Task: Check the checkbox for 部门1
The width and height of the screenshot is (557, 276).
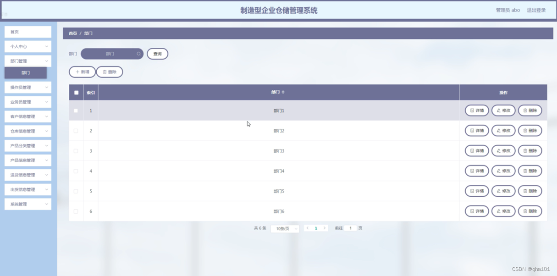Action: click(x=76, y=110)
